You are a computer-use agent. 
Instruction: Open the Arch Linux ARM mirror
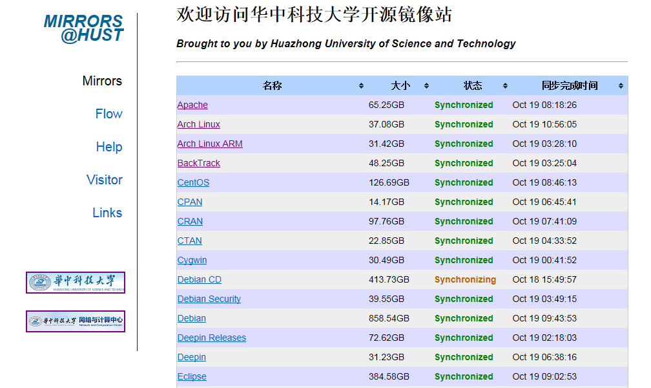210,144
